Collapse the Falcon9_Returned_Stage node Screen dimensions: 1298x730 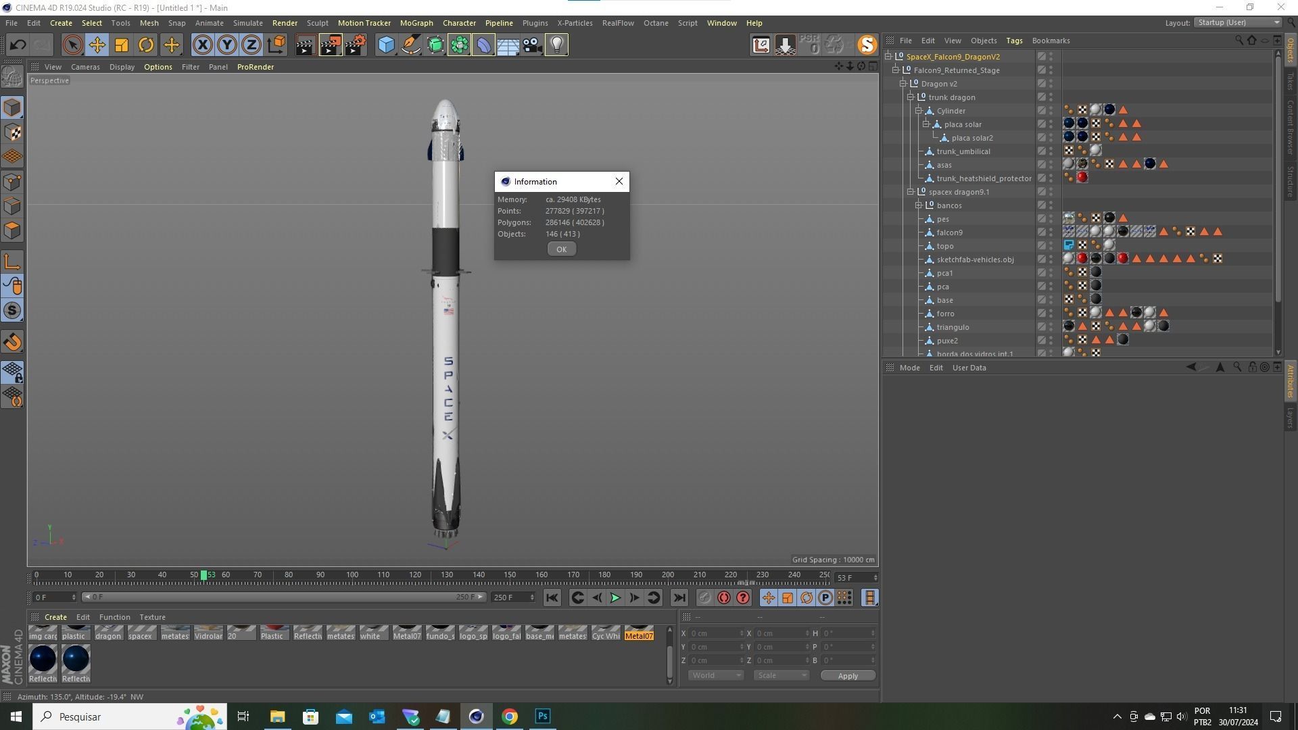tap(896, 70)
